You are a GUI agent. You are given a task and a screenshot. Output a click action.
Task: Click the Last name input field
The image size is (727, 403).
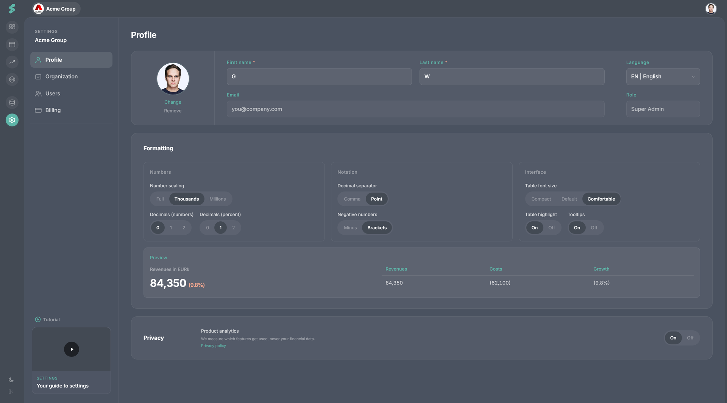pos(512,76)
